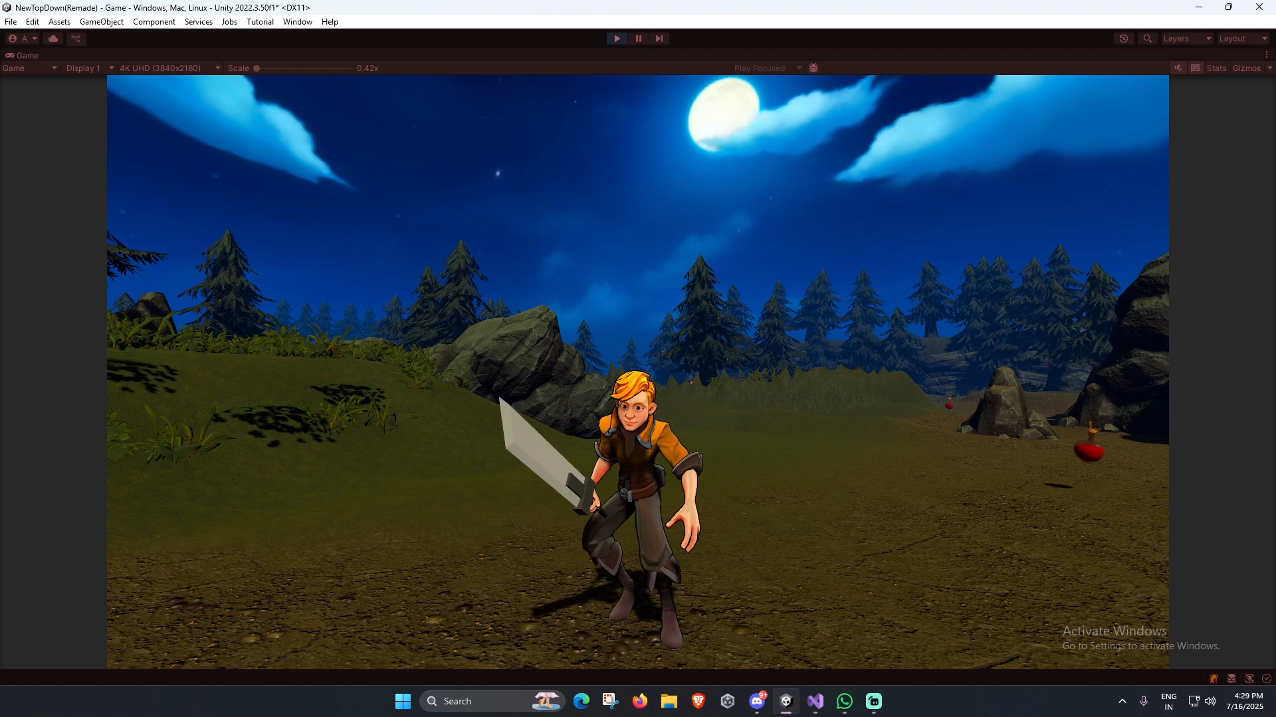Open the version control icon
This screenshot has height=717, width=1276.
click(x=76, y=39)
